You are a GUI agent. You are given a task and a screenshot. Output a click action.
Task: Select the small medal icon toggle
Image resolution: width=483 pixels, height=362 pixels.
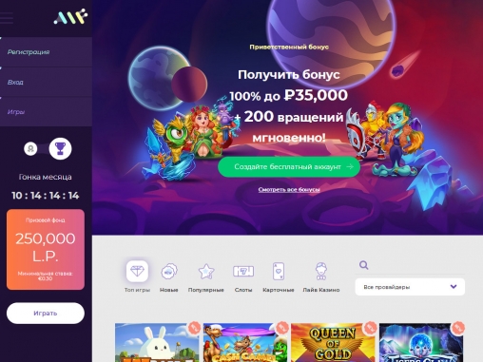pos(30,148)
